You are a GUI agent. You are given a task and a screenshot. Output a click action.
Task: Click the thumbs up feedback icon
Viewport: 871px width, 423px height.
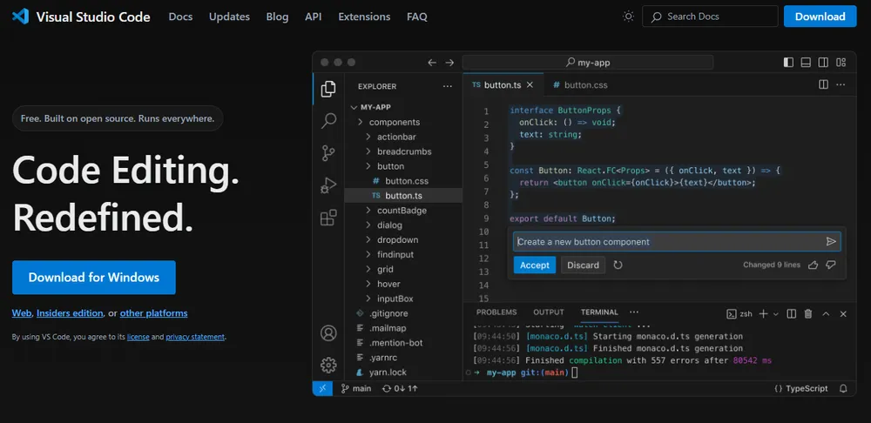click(813, 265)
